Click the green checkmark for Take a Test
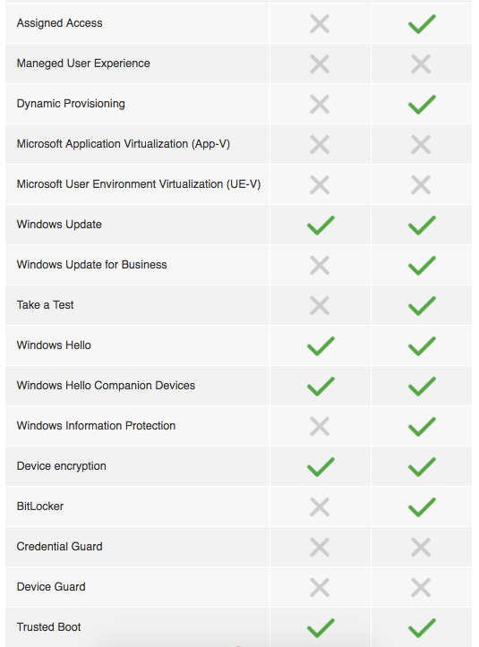479x647 pixels. (x=422, y=306)
